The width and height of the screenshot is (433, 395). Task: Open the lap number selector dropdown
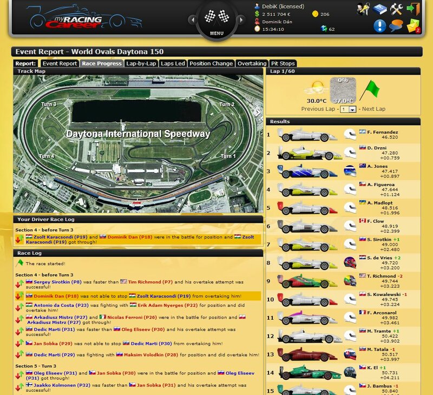point(348,109)
